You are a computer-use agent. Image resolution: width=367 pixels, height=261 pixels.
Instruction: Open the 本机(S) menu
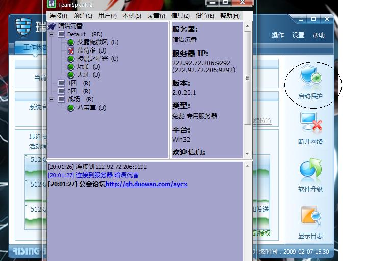pos(132,16)
